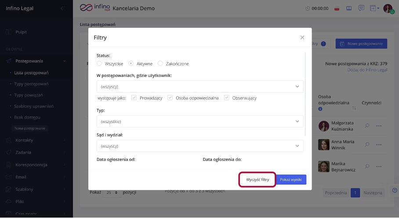
Task: Click the magnifier icon for Małgorzata Kuźniarska
Action: pos(367,126)
